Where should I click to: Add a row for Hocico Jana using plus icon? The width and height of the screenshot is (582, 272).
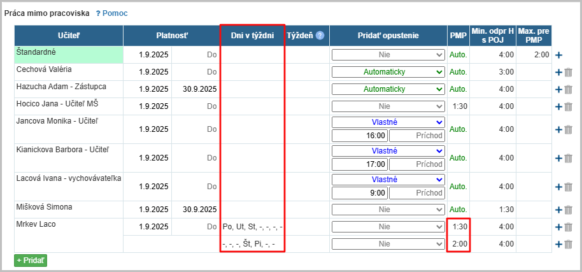pos(558,106)
